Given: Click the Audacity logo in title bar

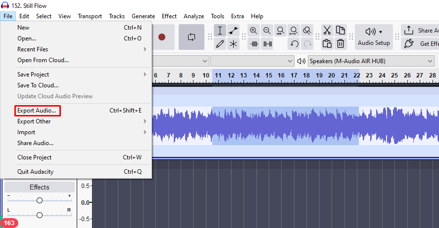Looking at the screenshot, I should (5, 5).
